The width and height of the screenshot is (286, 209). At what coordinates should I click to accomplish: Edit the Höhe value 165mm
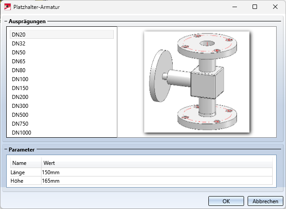point(157,181)
